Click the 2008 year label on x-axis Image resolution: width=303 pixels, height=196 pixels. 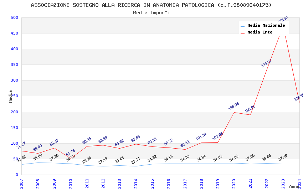(38, 184)
